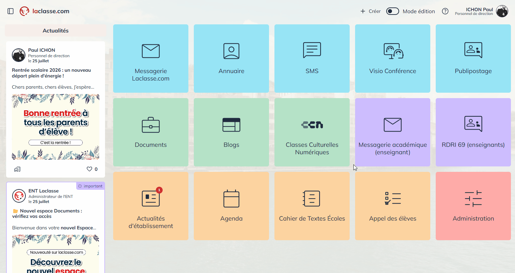This screenshot has height=273, width=515.
Task: Click the Annuaire tile label
Action: pyautogui.click(x=231, y=71)
